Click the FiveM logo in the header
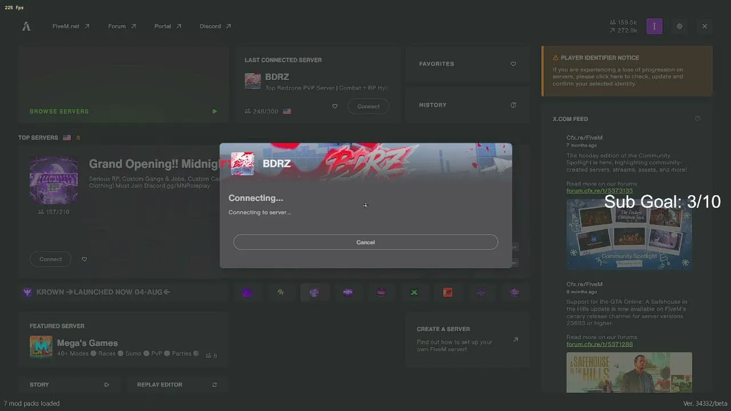731x411 pixels. [26, 26]
